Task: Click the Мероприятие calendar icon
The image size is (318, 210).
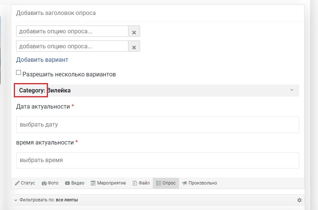Action: pyautogui.click(x=93, y=183)
